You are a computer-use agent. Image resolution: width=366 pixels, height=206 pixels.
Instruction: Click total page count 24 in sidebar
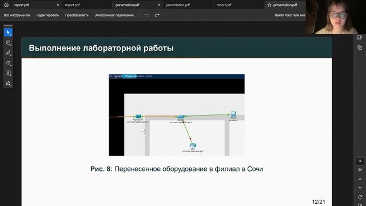coord(360,170)
